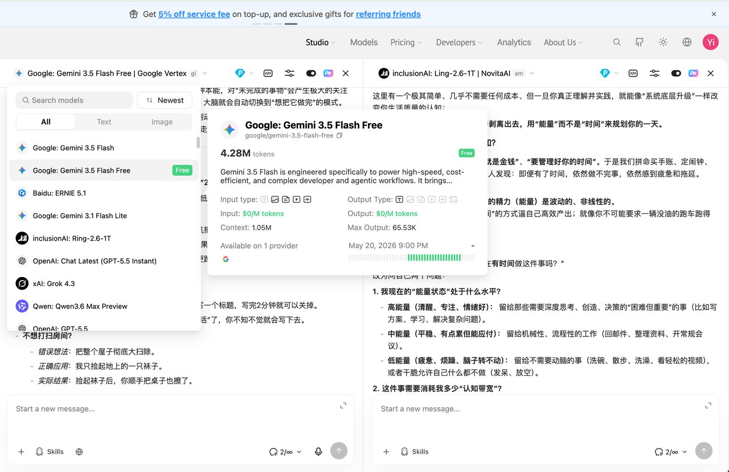Click the Search models input field
Image resolution: width=729 pixels, height=472 pixels.
pyautogui.click(x=74, y=100)
